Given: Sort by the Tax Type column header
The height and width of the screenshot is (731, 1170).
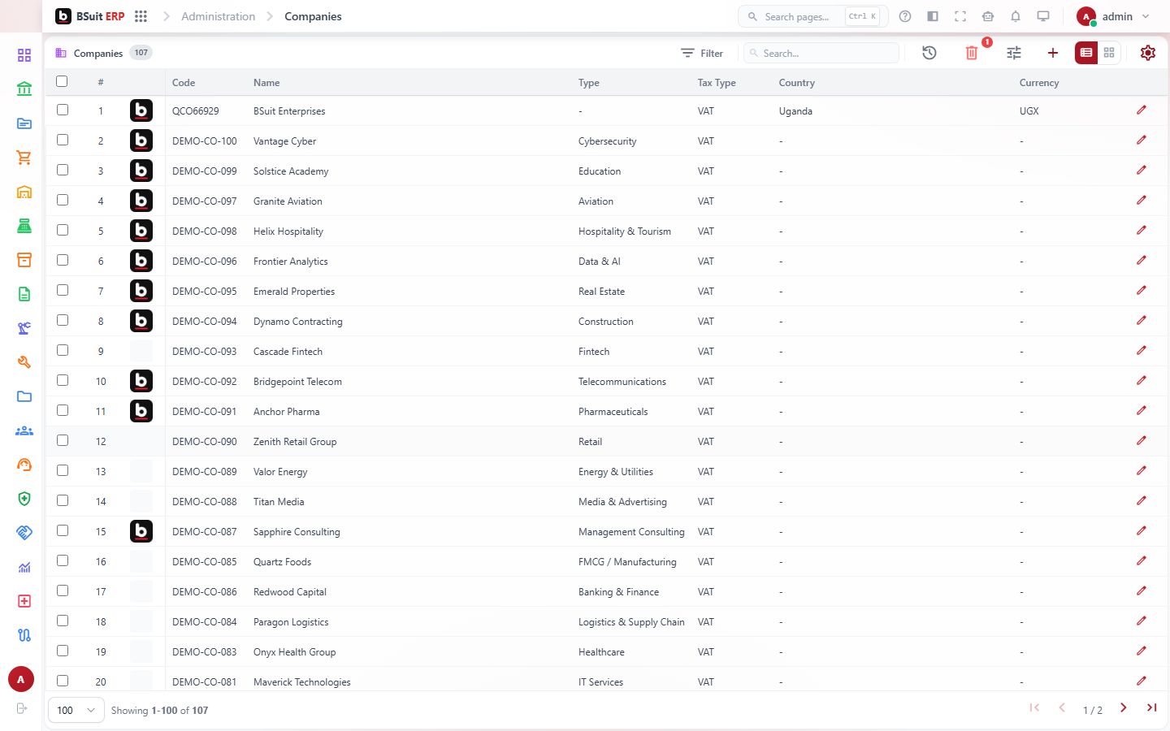Looking at the screenshot, I should (717, 83).
